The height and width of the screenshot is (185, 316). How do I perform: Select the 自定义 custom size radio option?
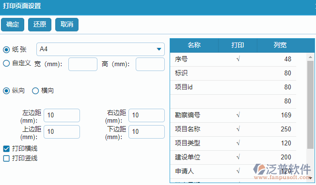coord(6,63)
